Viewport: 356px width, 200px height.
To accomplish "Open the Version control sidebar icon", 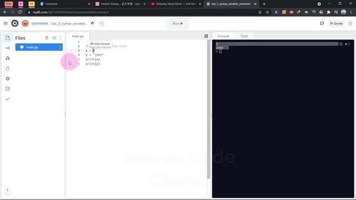I will pos(7,48).
